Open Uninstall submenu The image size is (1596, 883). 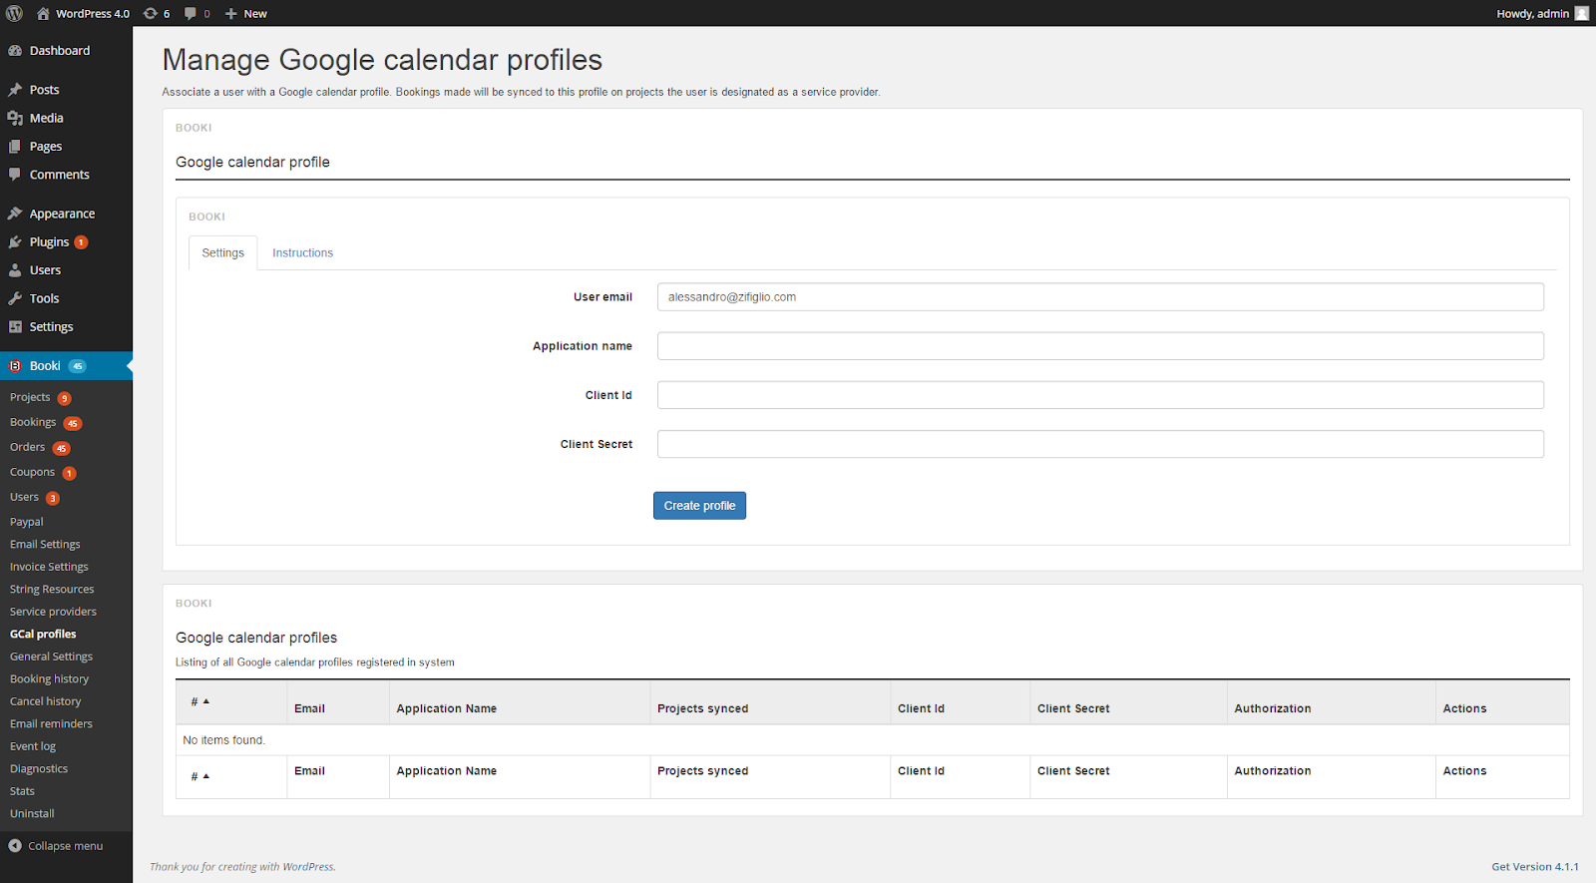32,814
